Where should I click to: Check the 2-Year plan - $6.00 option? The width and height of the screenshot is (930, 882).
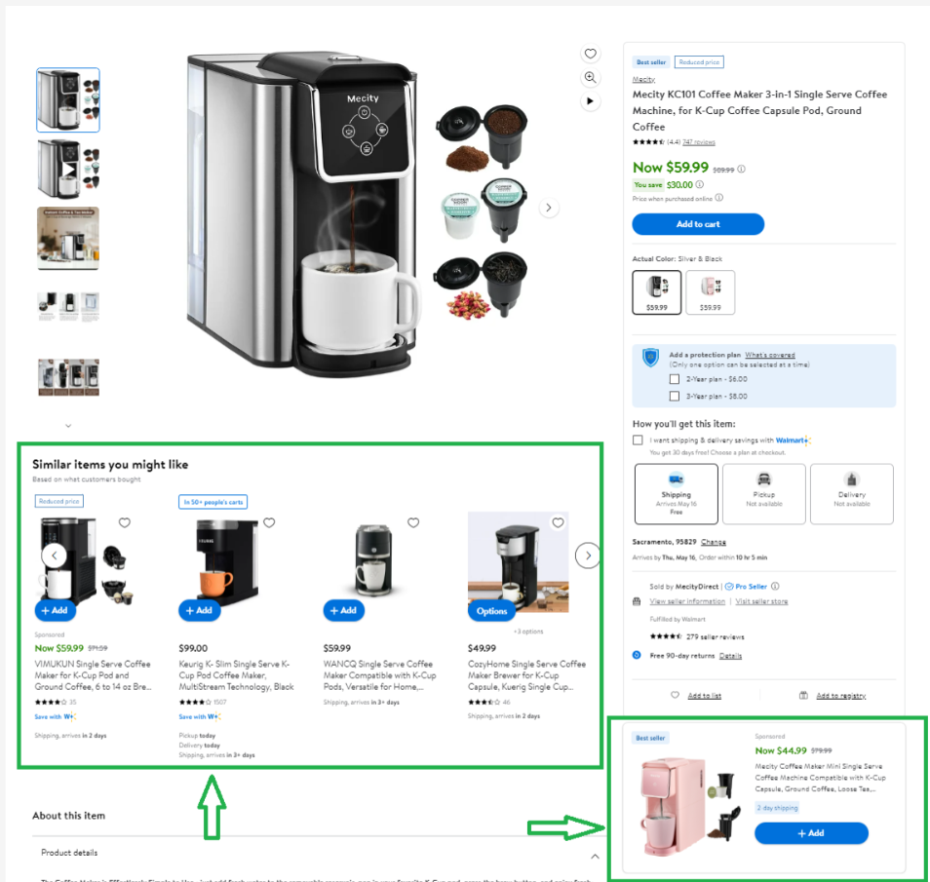[675, 379]
